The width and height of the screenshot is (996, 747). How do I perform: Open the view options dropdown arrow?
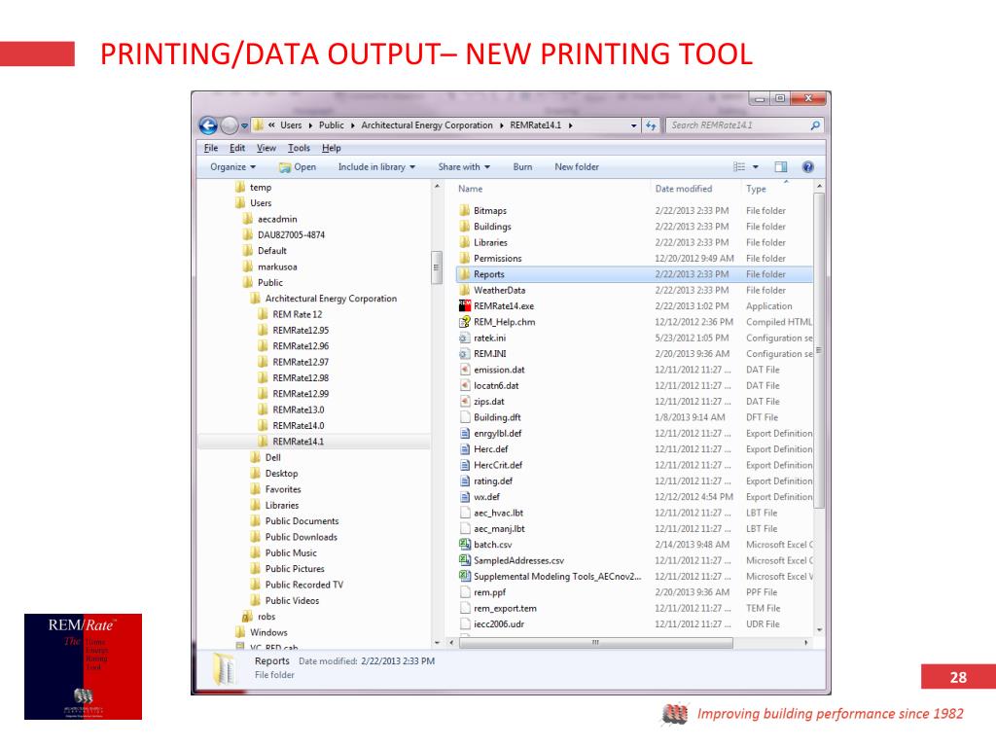[755, 167]
